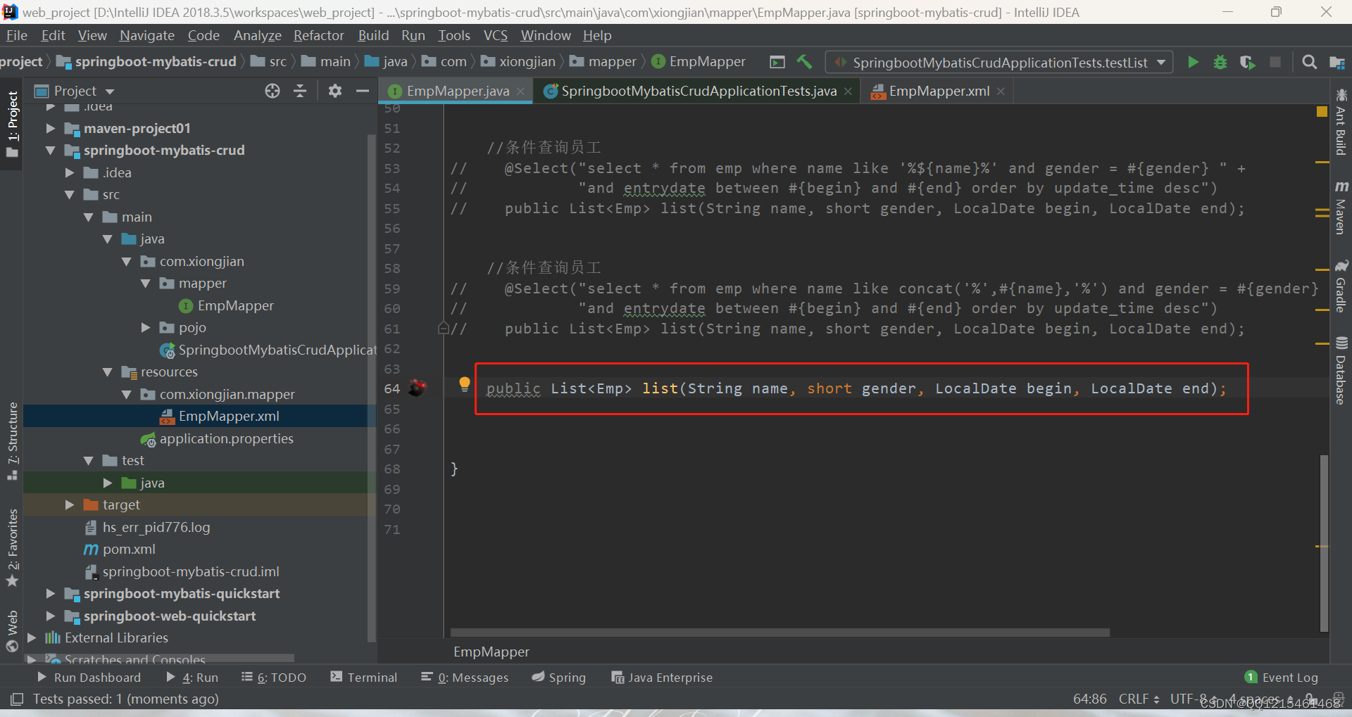This screenshot has width=1352, height=717.
Task: Open run configuration dropdown
Action: (1000, 63)
